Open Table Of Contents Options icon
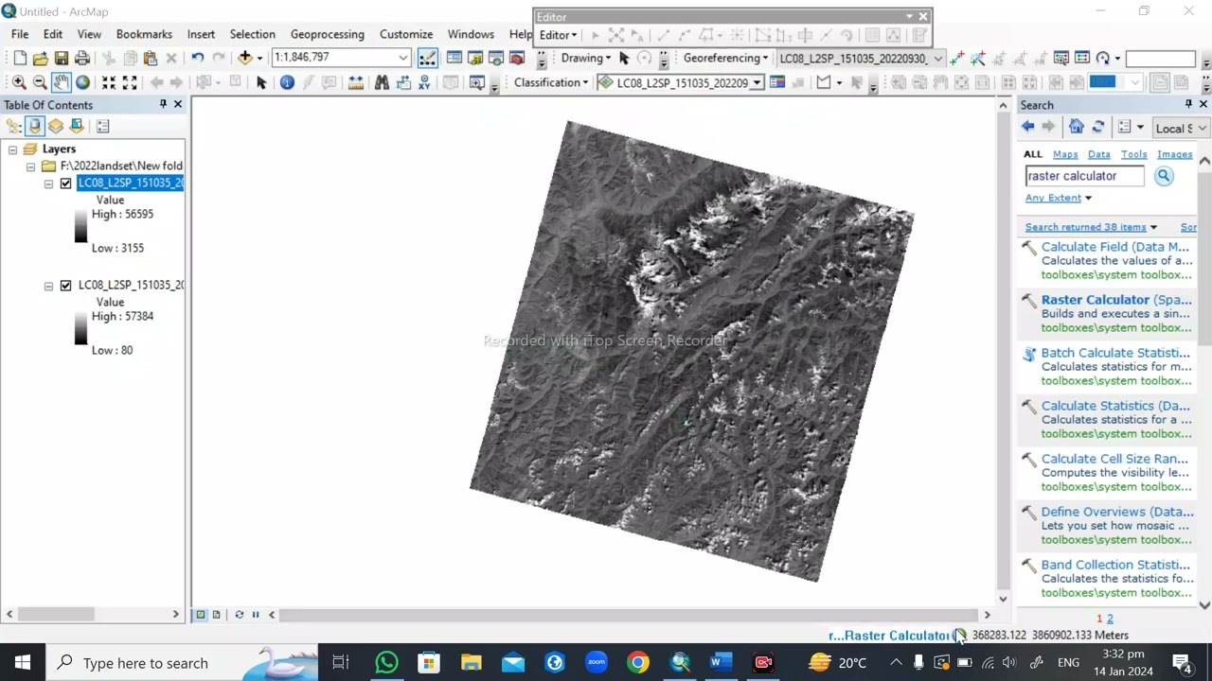 tap(102, 126)
